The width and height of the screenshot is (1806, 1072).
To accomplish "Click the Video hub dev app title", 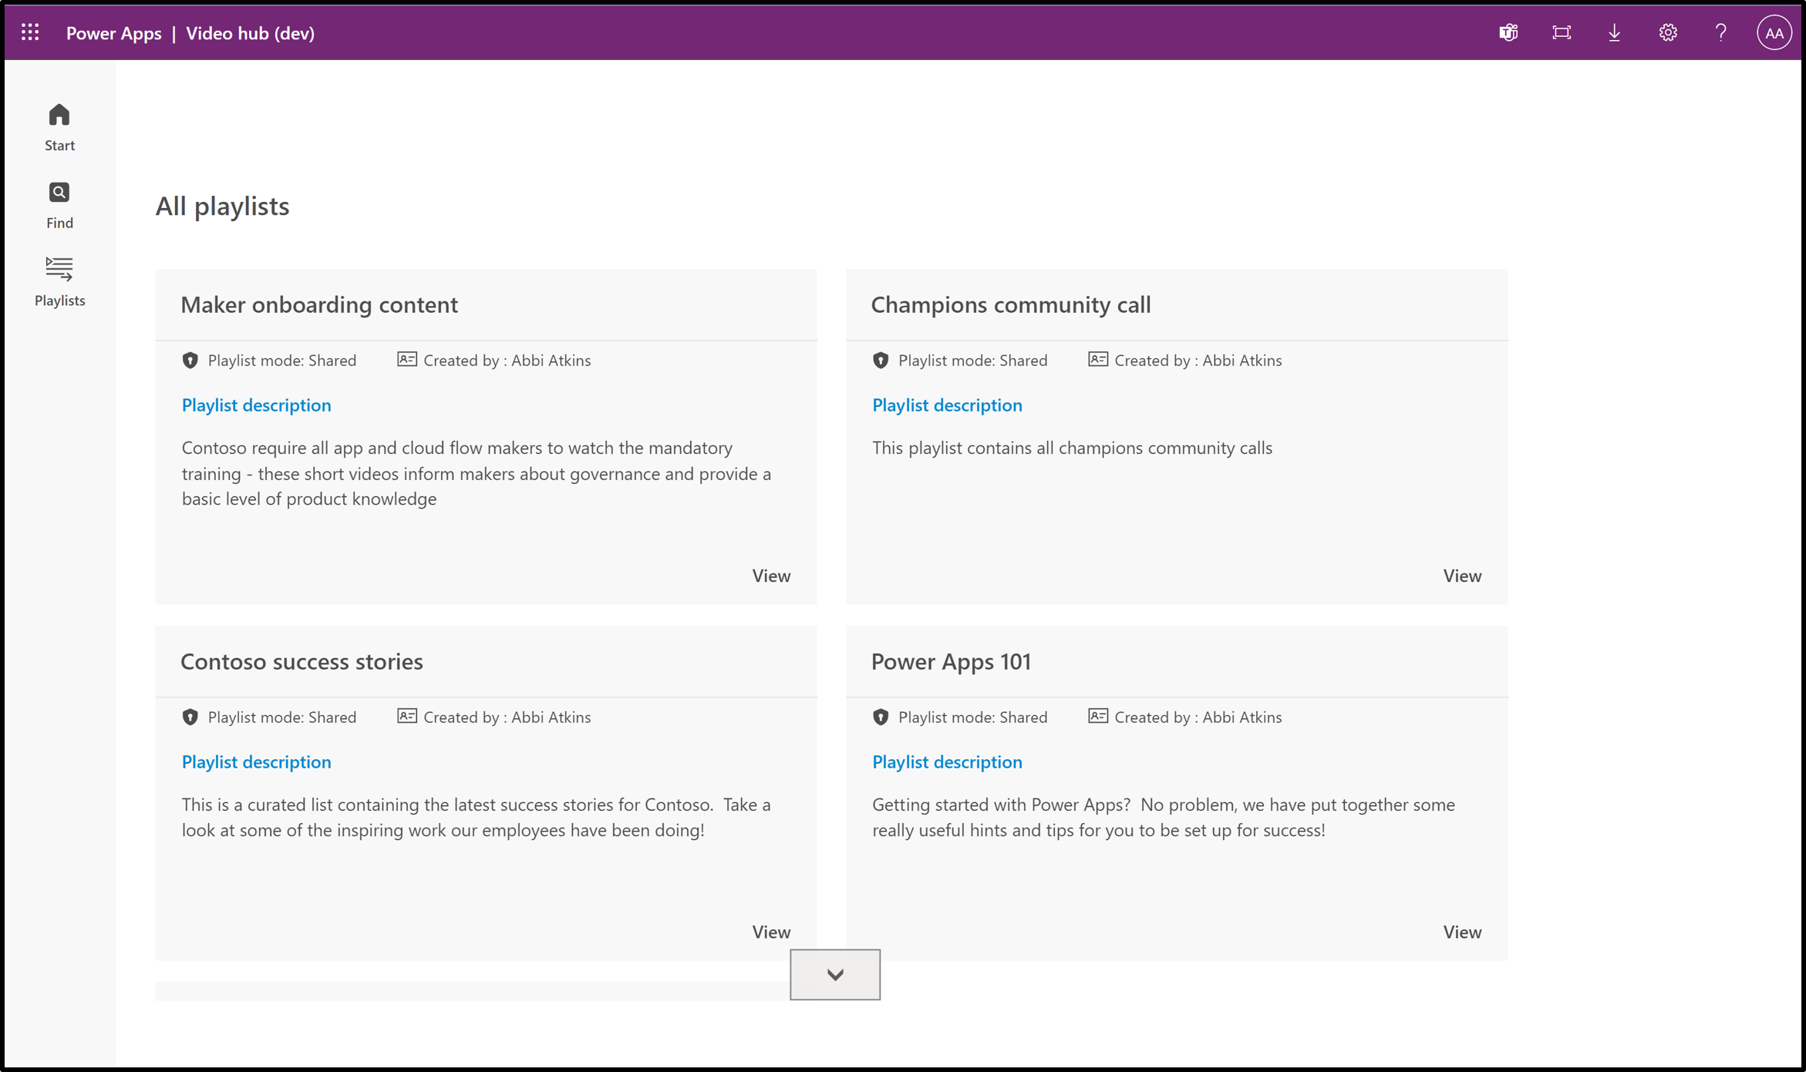I will point(249,32).
